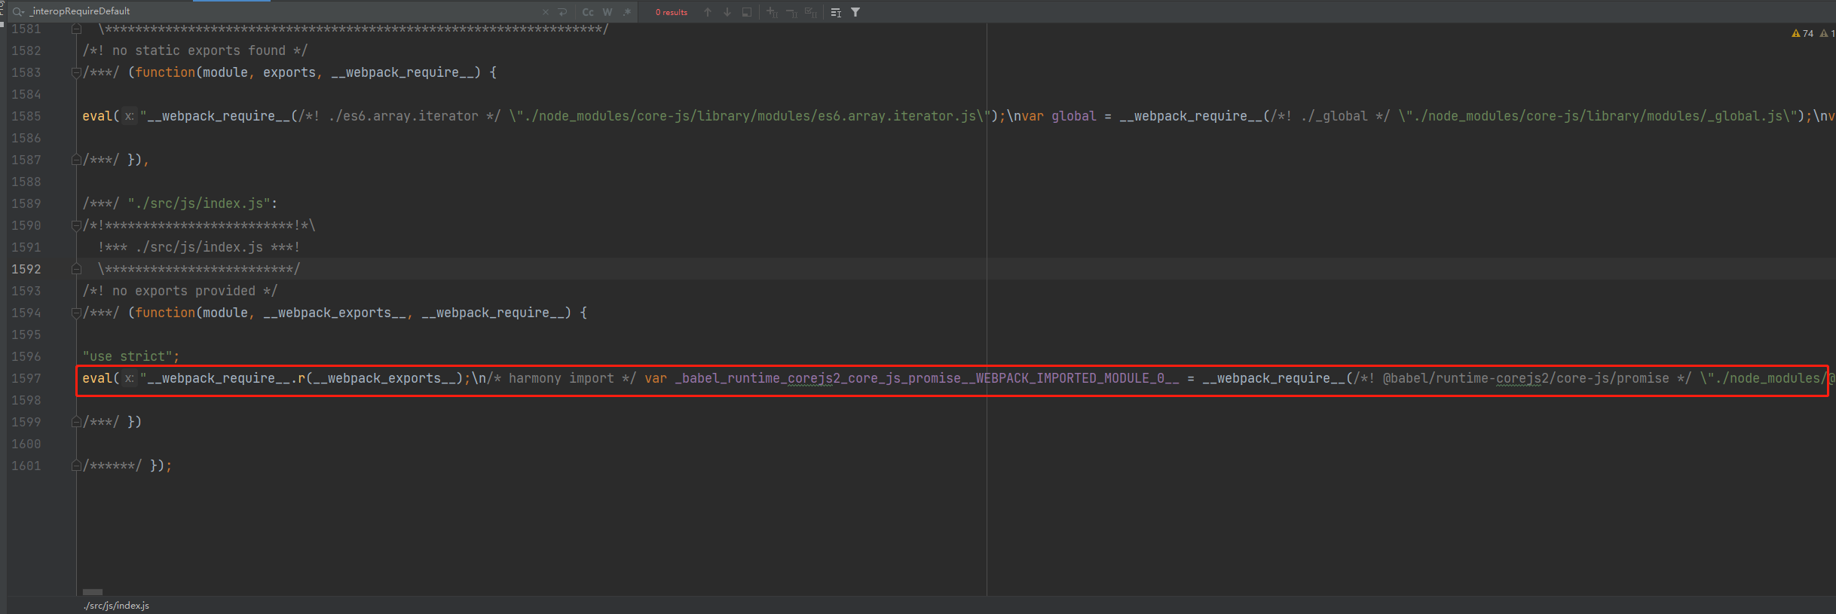Select all occurrences icon in find bar
The height and width of the screenshot is (614, 1836).
click(811, 12)
